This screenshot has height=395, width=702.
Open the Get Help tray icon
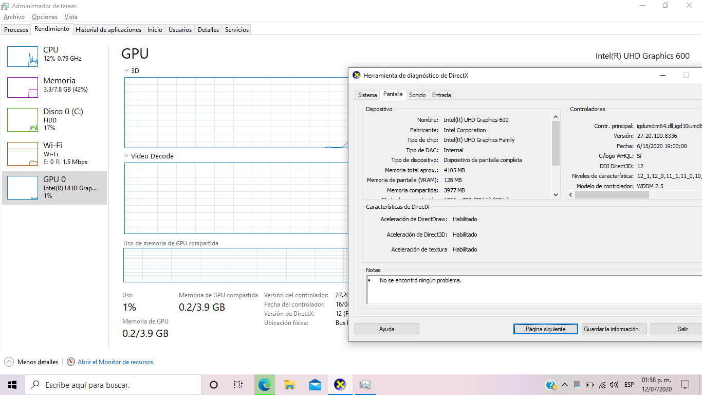(x=551, y=385)
